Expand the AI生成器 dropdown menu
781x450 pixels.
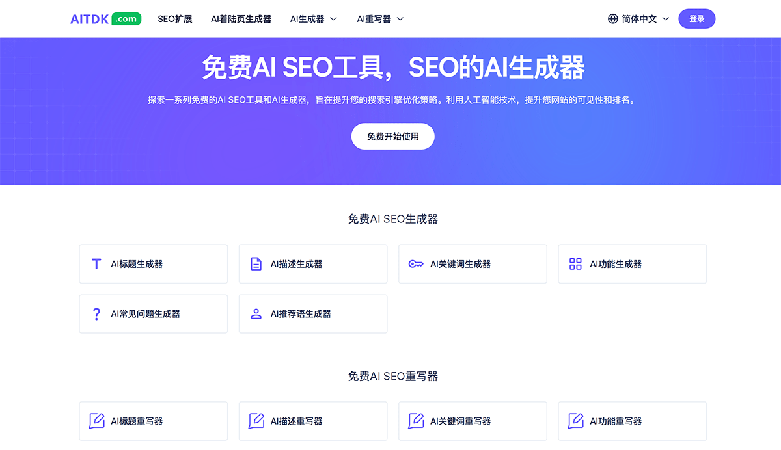pyautogui.click(x=314, y=19)
